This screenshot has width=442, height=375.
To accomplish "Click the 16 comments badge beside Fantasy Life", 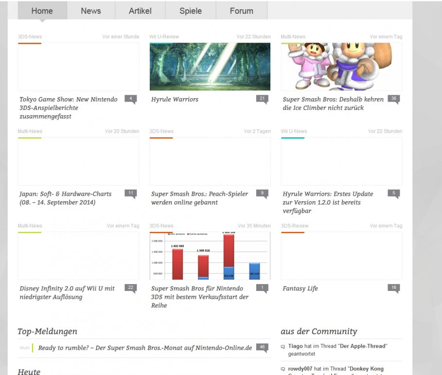I will 393,288.
